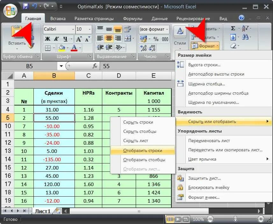Viewport: 273px width, 224px height.
Task: Click the Формат button in ribbon
Action: point(205,46)
